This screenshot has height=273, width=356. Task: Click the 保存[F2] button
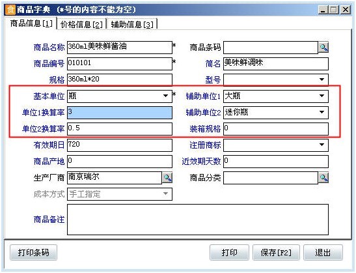(x=276, y=252)
